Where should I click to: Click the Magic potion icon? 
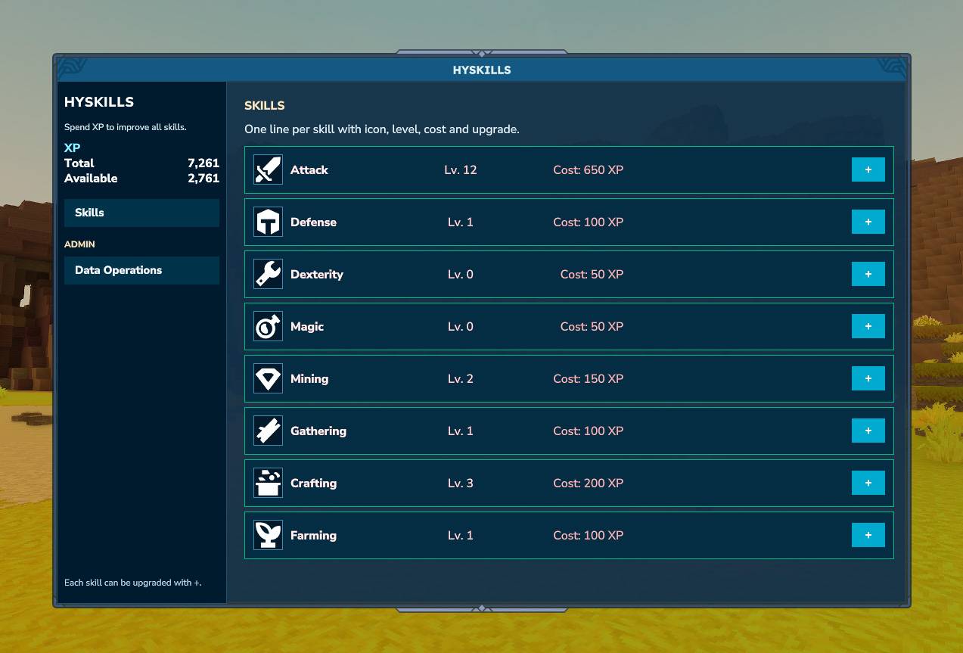(x=268, y=327)
